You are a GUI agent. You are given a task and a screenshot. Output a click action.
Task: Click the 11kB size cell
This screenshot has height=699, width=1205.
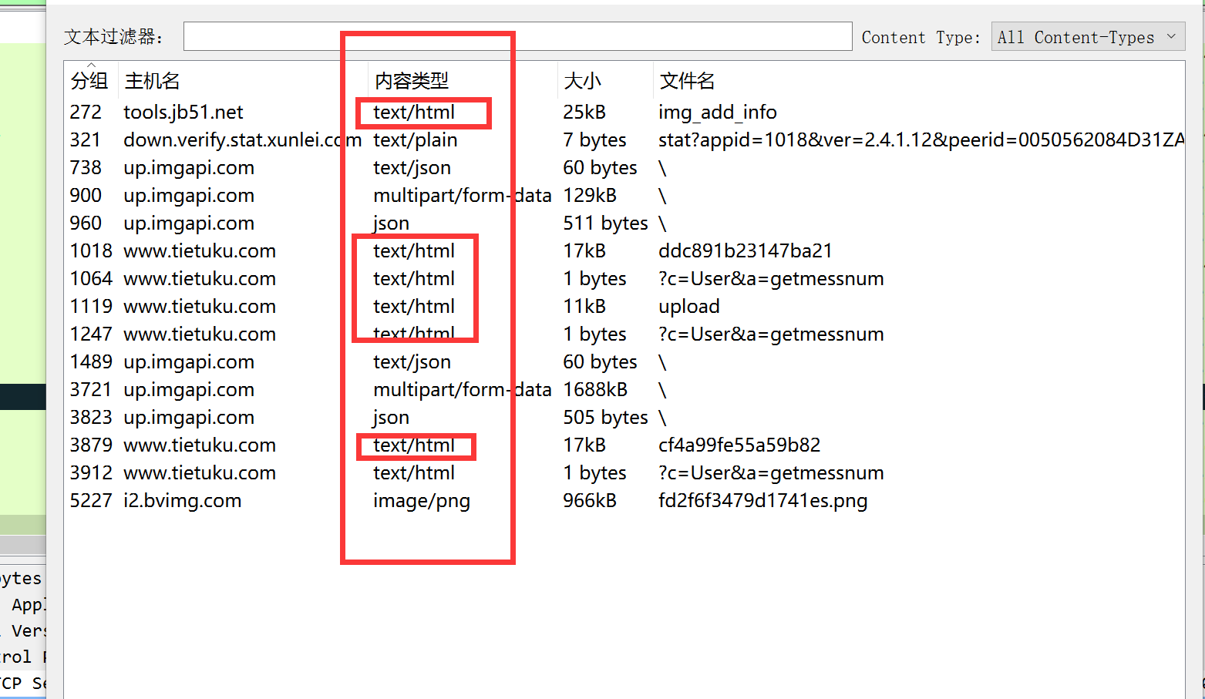584,307
